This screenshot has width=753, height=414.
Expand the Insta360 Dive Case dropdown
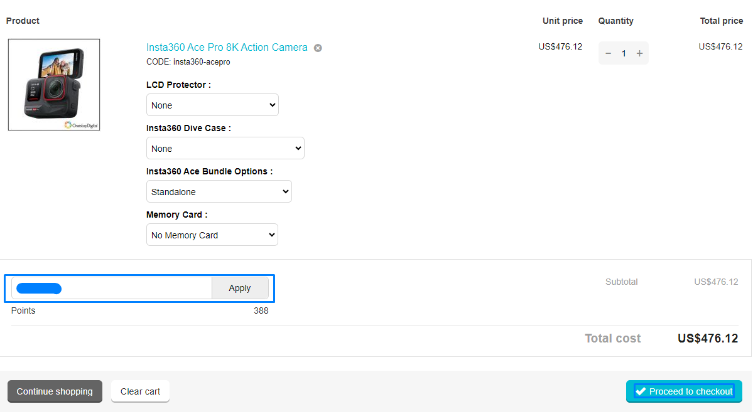pos(225,149)
